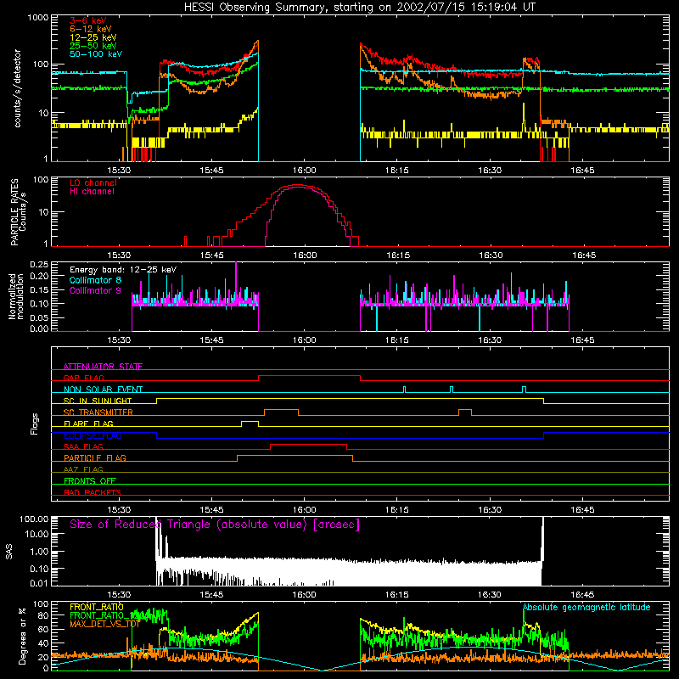Click the AAZ_FLAG label
This screenshot has height=679, width=679.
83,469
